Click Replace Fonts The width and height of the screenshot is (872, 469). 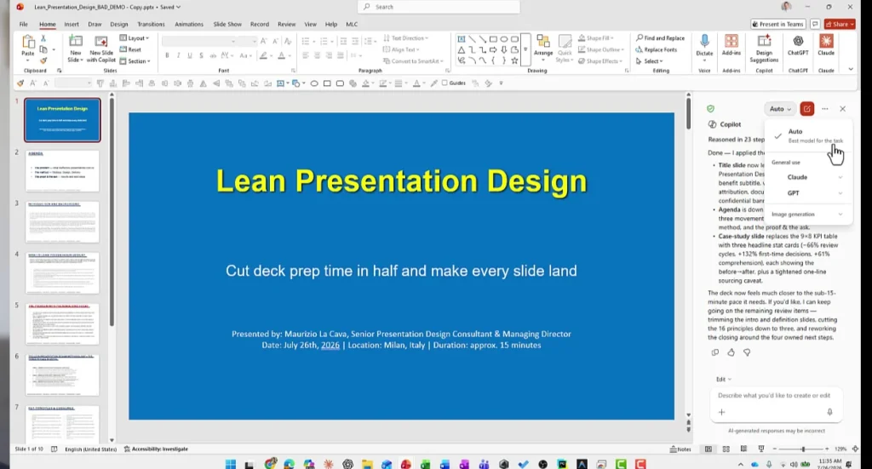click(x=657, y=49)
